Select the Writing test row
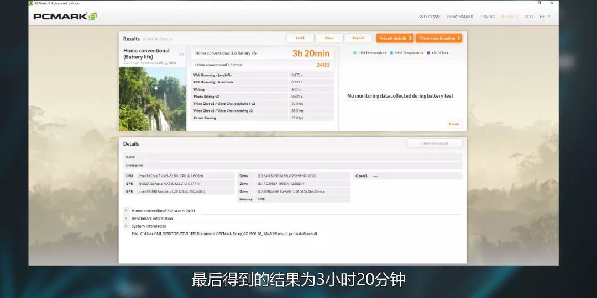This screenshot has height=298, width=597. coord(263,89)
